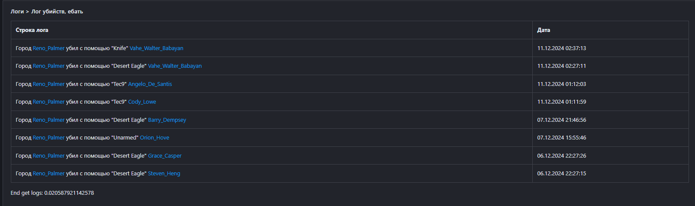This screenshot has height=206, width=695.
Task: Open the Cody_Lowe player link
Action: coord(142,102)
